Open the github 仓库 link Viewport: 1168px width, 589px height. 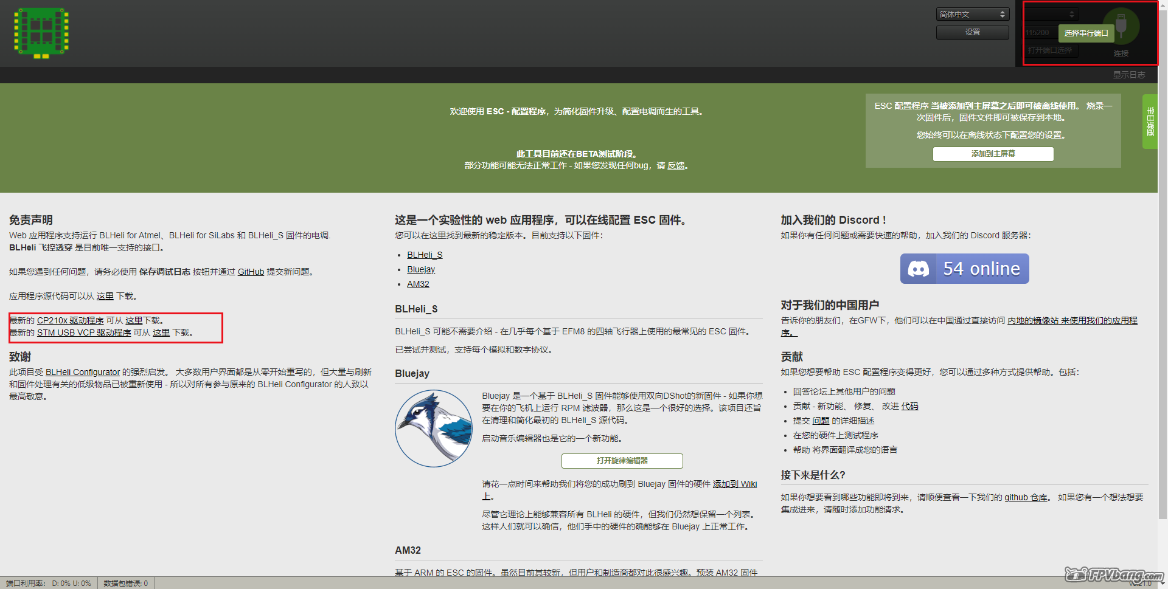click(1026, 497)
